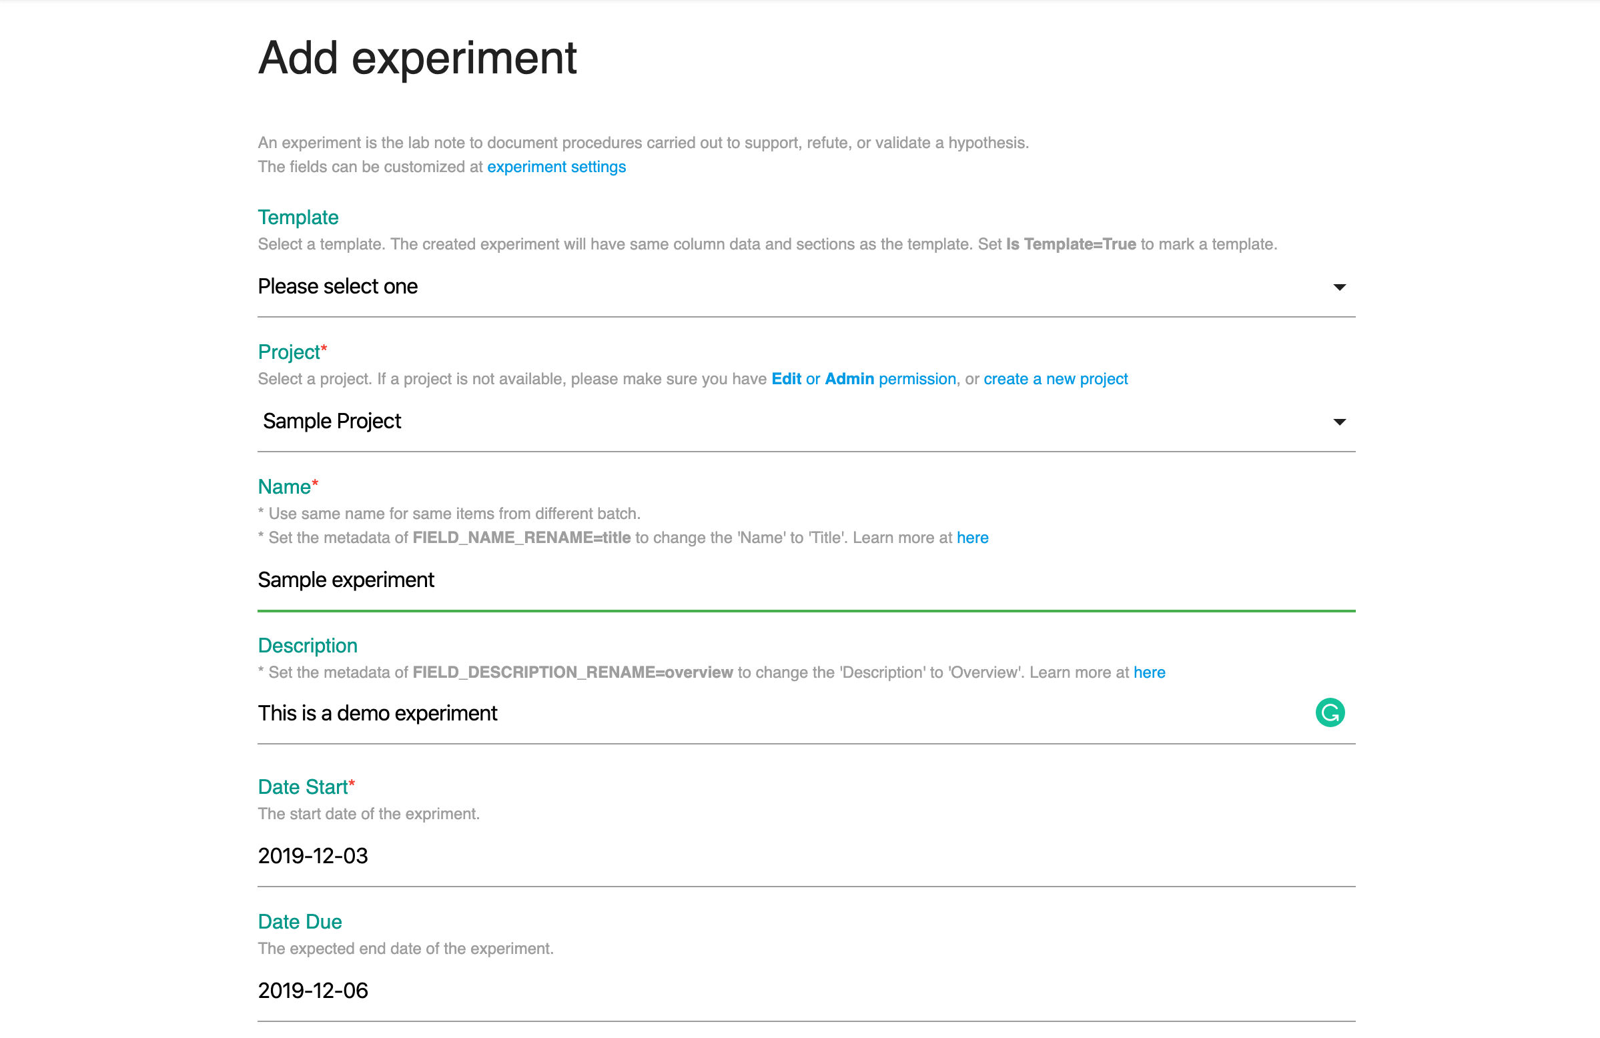Open the experiment settings link
This screenshot has width=1600, height=1038.
tap(556, 167)
